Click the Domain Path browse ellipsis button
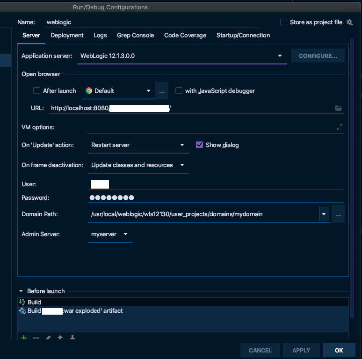 [x=338, y=214]
